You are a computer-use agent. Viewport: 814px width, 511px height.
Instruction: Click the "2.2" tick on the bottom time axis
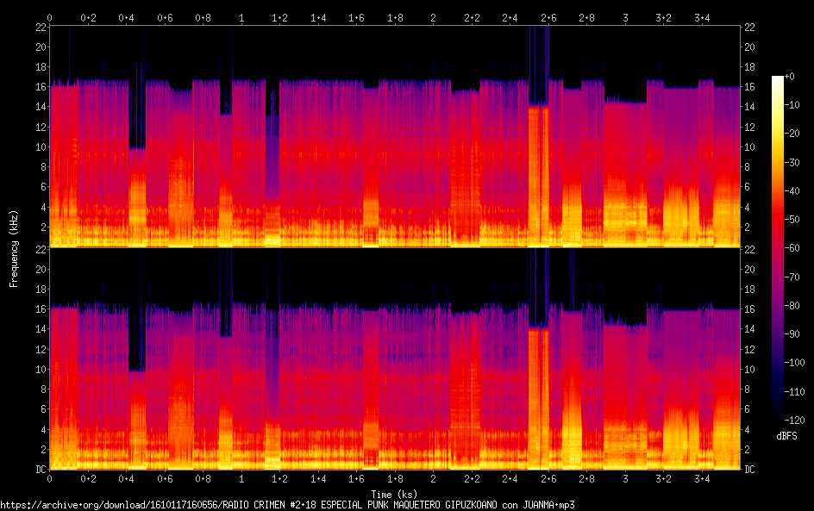pyautogui.click(x=472, y=479)
